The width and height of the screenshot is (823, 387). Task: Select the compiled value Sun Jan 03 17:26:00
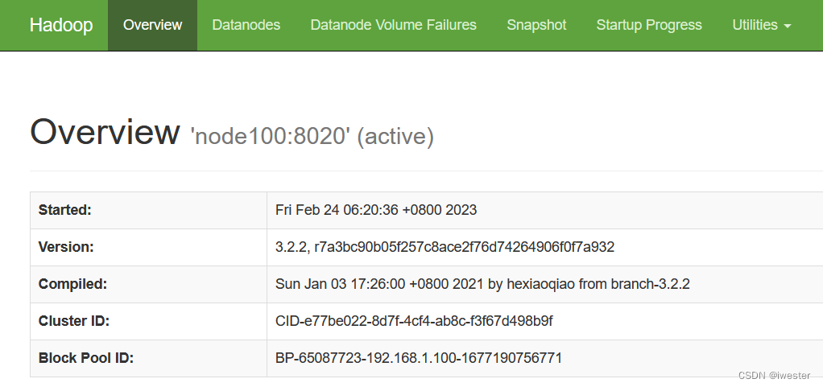482,284
